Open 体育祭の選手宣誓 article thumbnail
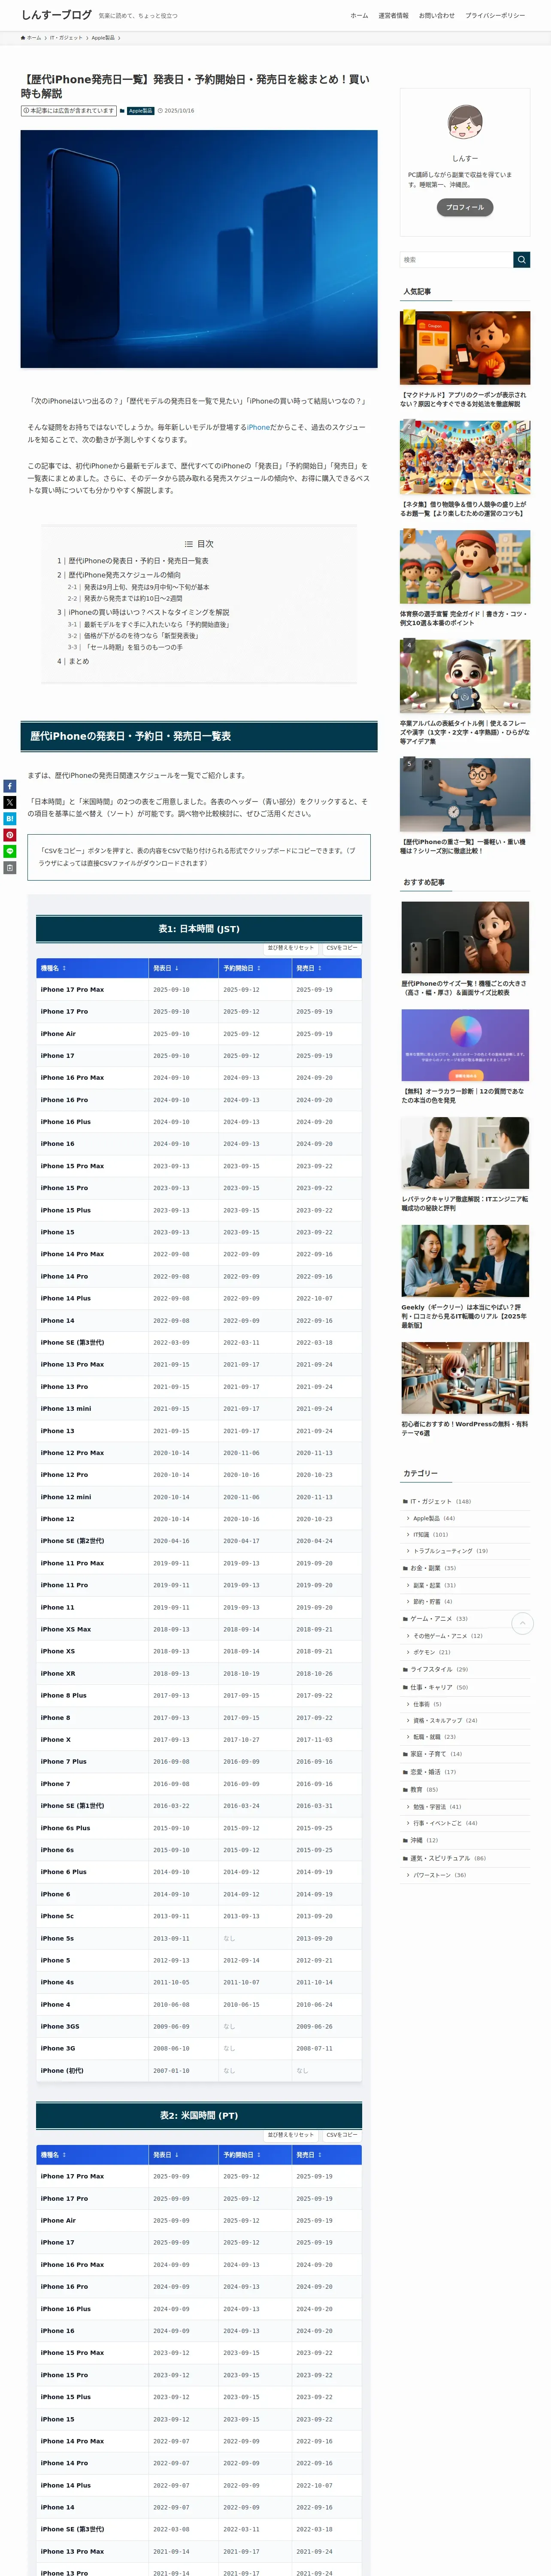This screenshot has height=2576, width=551. coord(465,567)
